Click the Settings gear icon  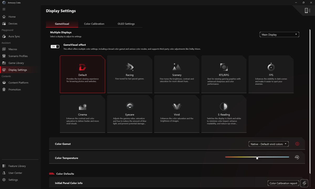point(4,180)
